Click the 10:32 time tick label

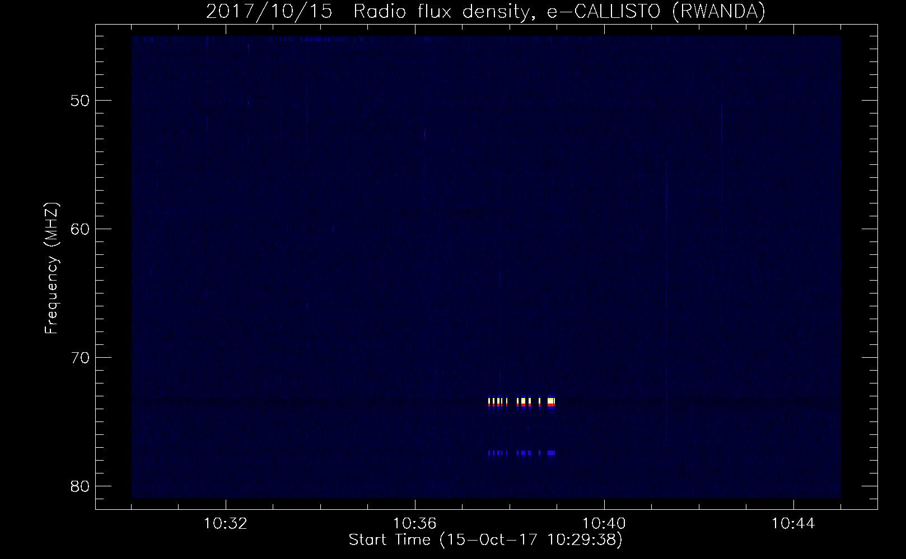[226, 524]
